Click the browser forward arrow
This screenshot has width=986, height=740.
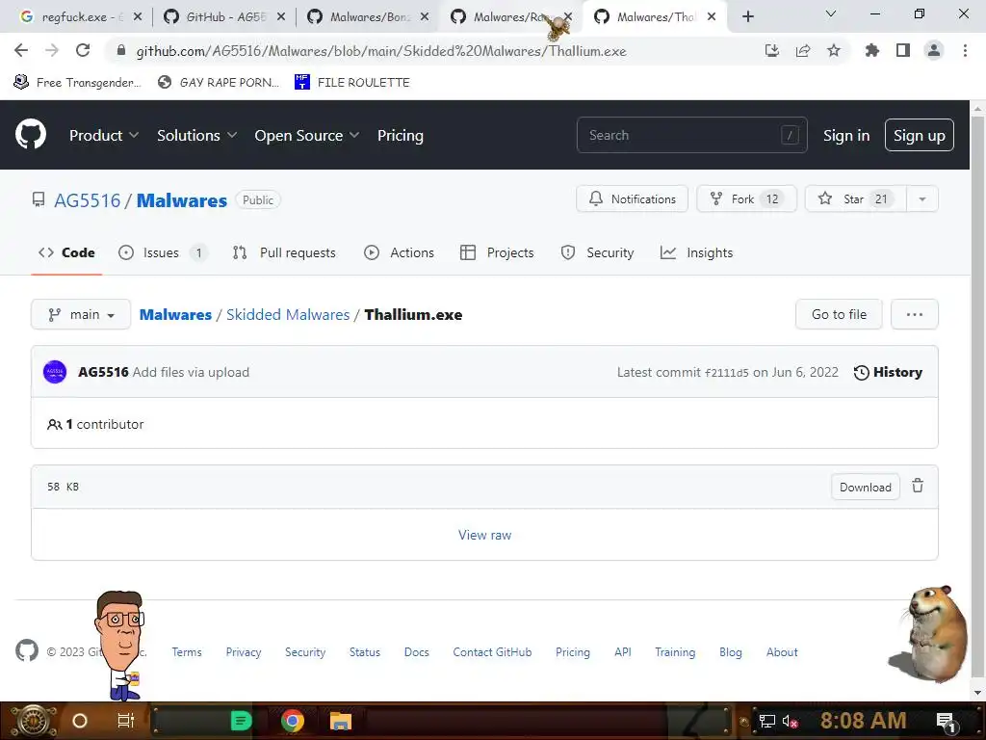pos(52,50)
